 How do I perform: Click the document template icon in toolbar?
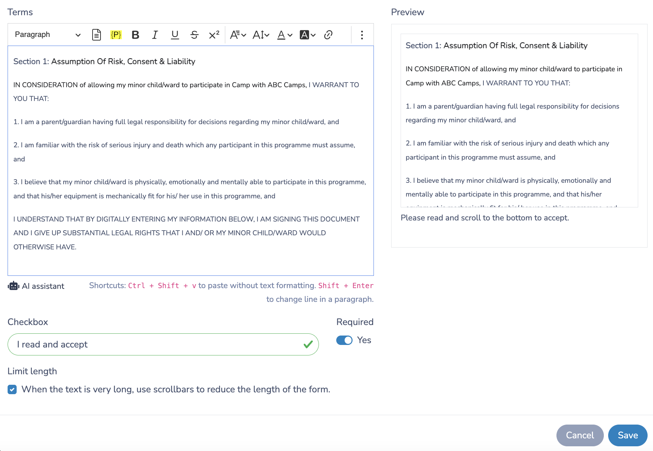[x=97, y=35]
